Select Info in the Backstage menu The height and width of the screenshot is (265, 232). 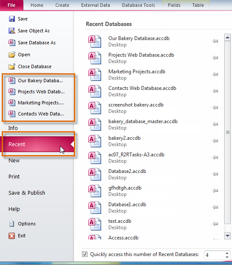tap(13, 128)
